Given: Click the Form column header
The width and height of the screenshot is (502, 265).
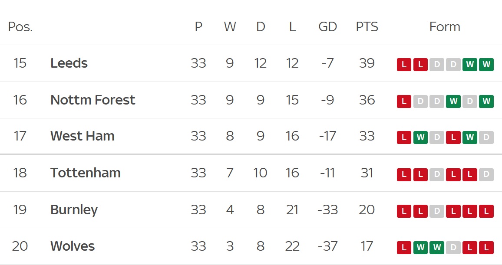Looking at the screenshot, I should pos(445,27).
